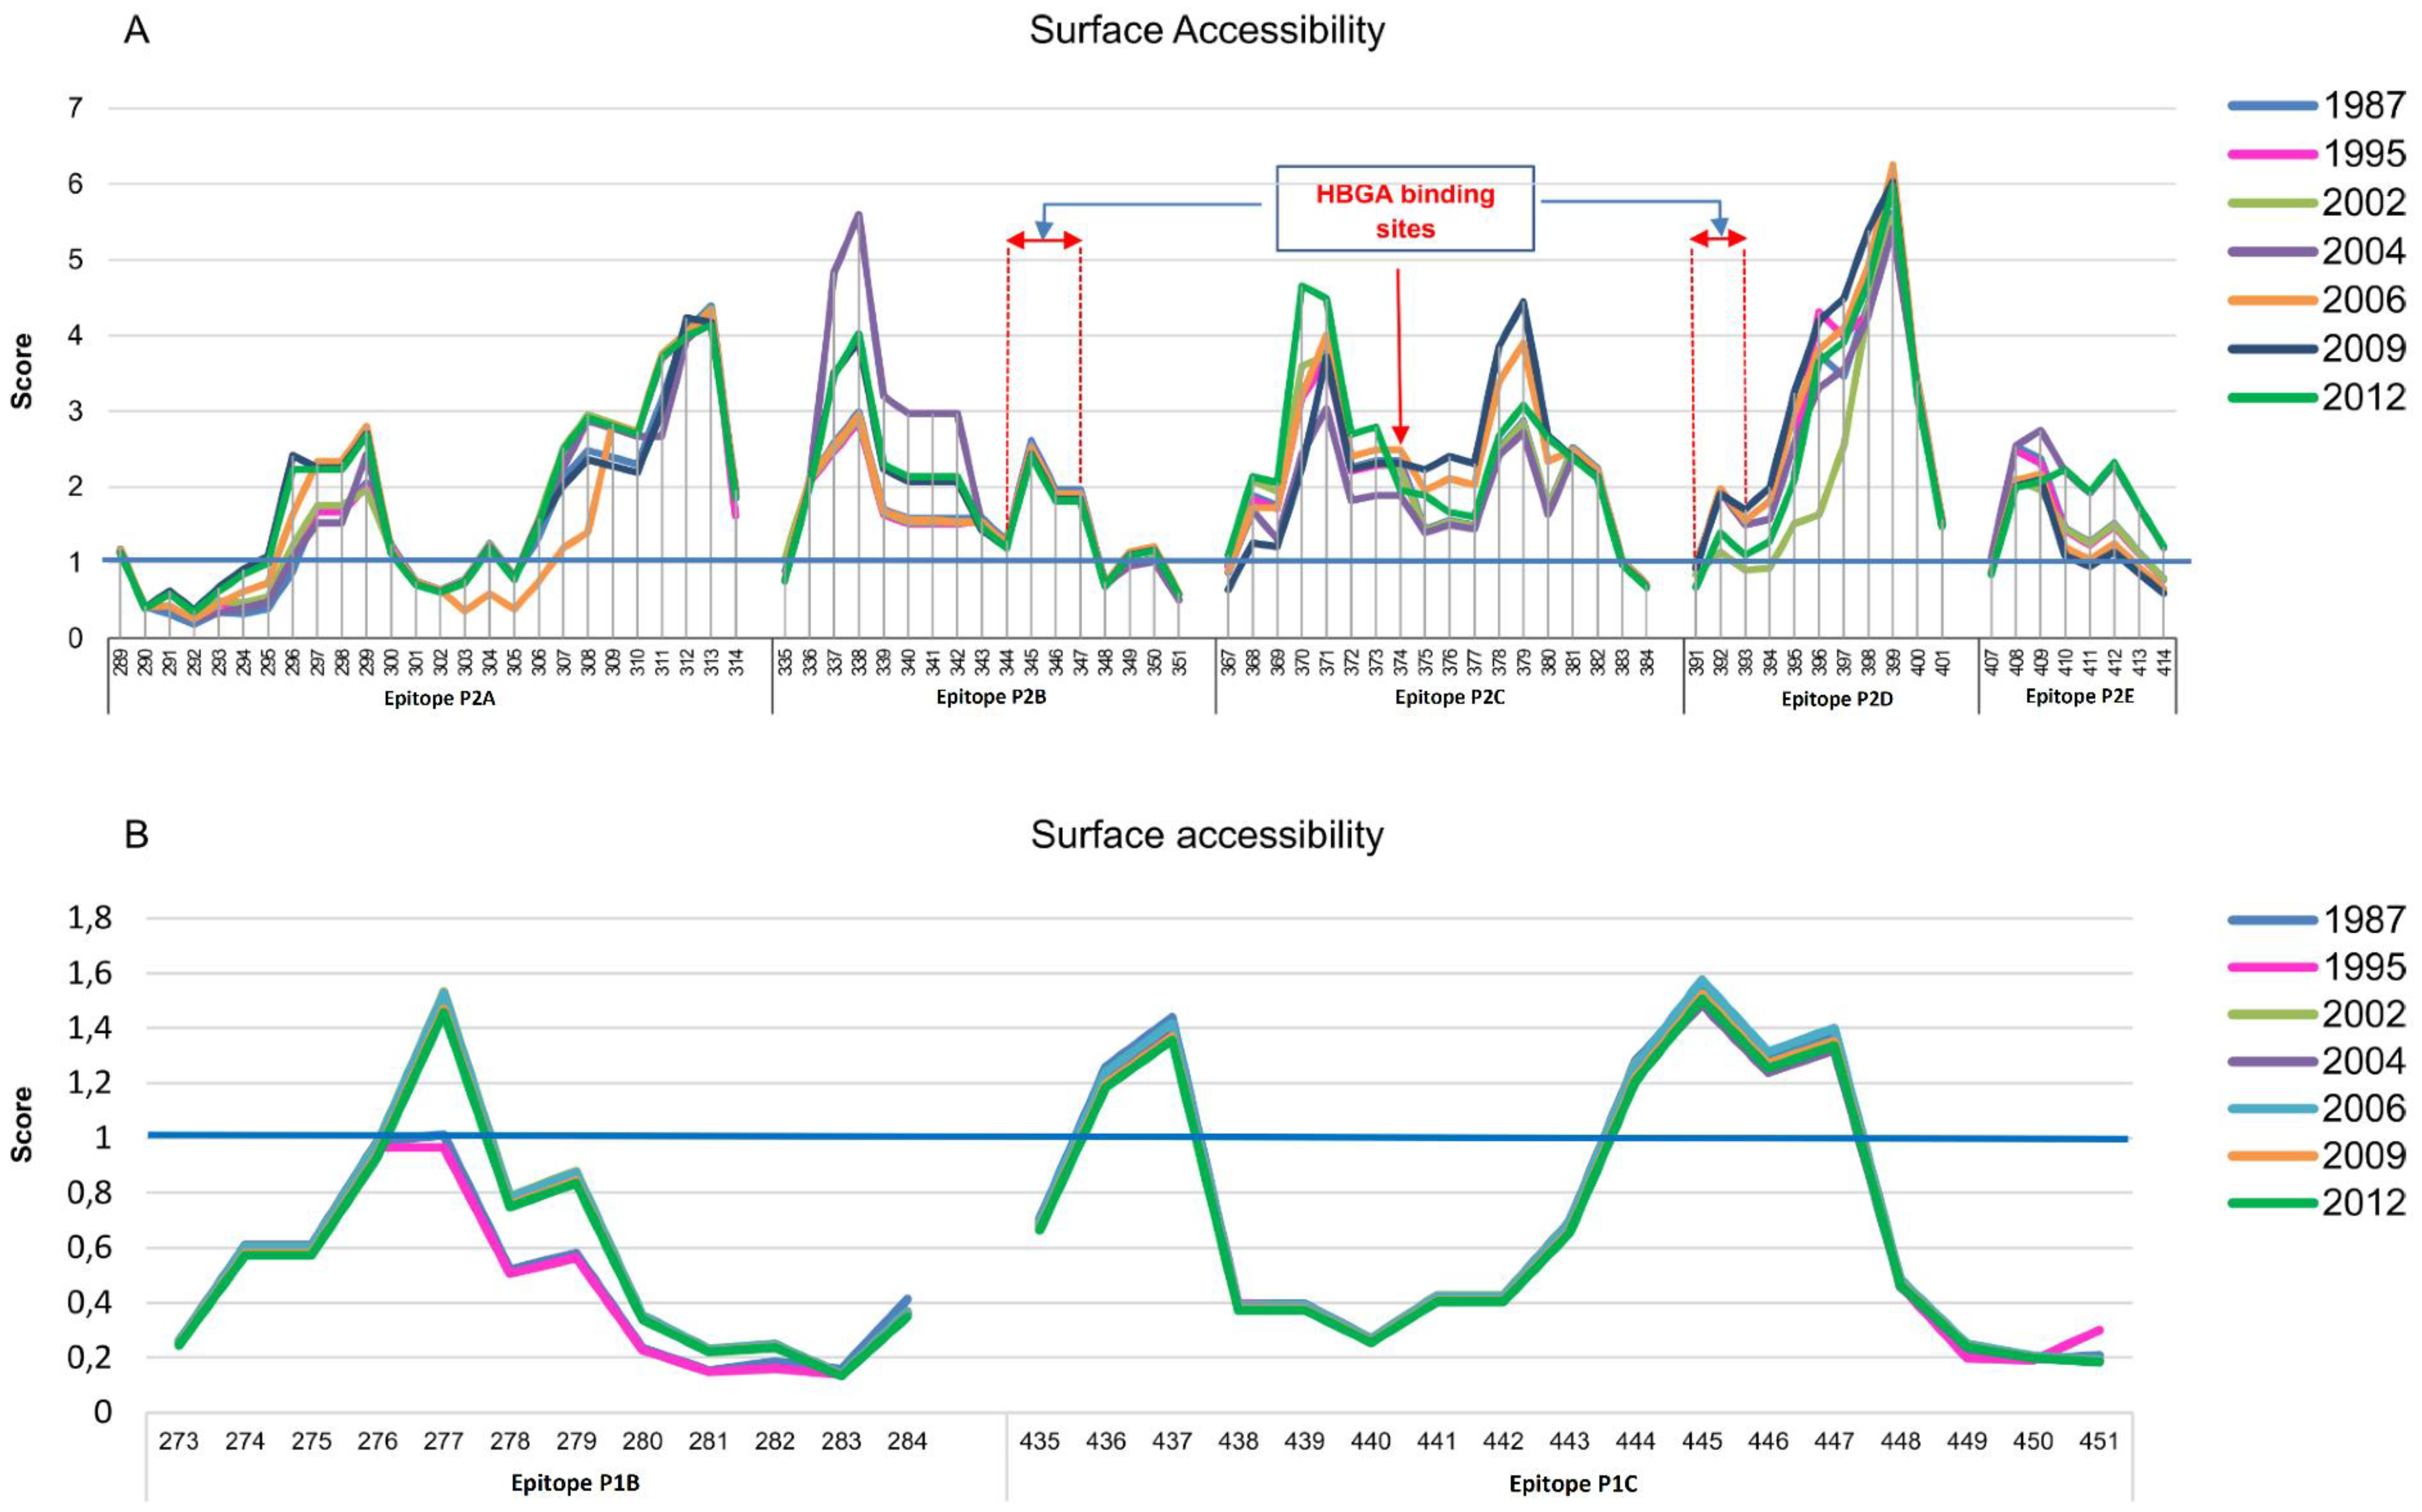Click the Epitope P2B axis label
This screenshot has width=2422, height=1512.
[x=990, y=697]
